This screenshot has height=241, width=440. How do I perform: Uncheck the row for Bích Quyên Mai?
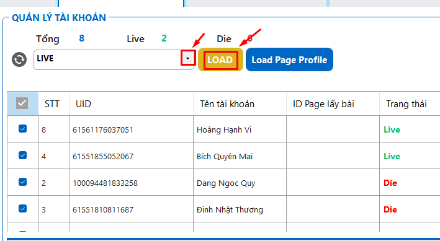coord(23,156)
